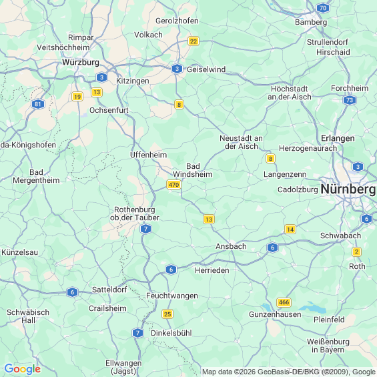Viewport: 377px width, 377px height.
Task: Select the Dinkelsbühl town label
Action: [171, 333]
